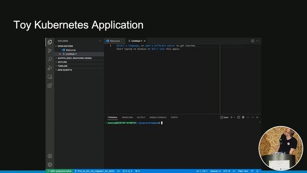
Task: Click the forwarded ports count status item
Action: [x=138, y=171]
